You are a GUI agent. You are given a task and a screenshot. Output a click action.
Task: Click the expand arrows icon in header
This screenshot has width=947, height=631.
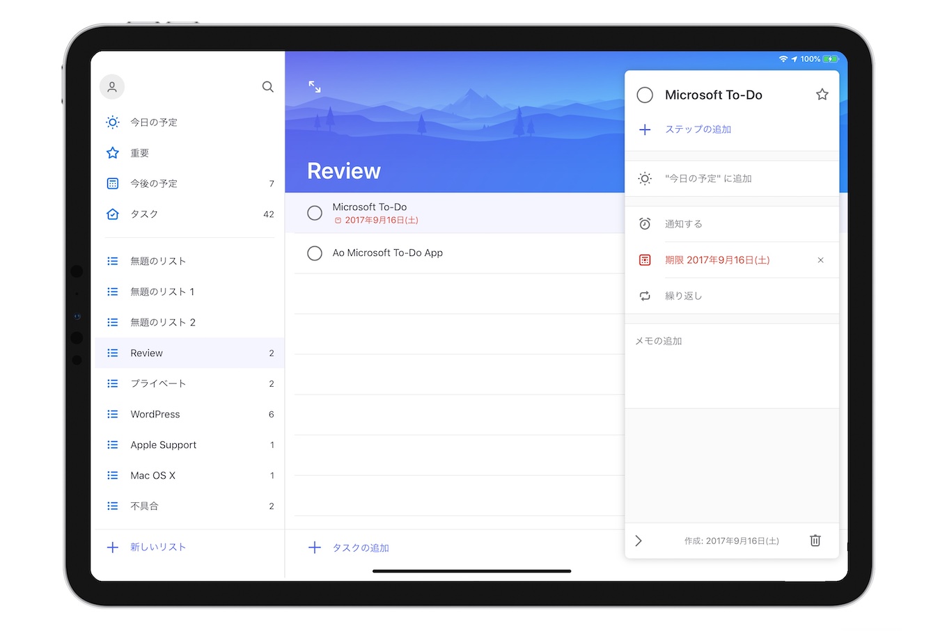click(x=315, y=86)
